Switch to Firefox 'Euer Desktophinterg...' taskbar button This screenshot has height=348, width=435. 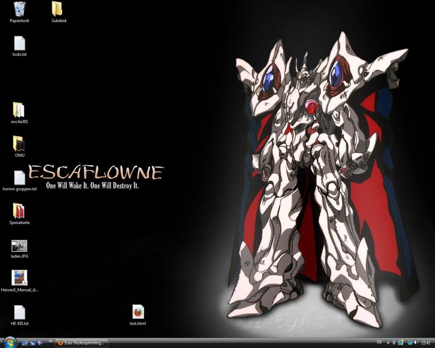[81, 343]
